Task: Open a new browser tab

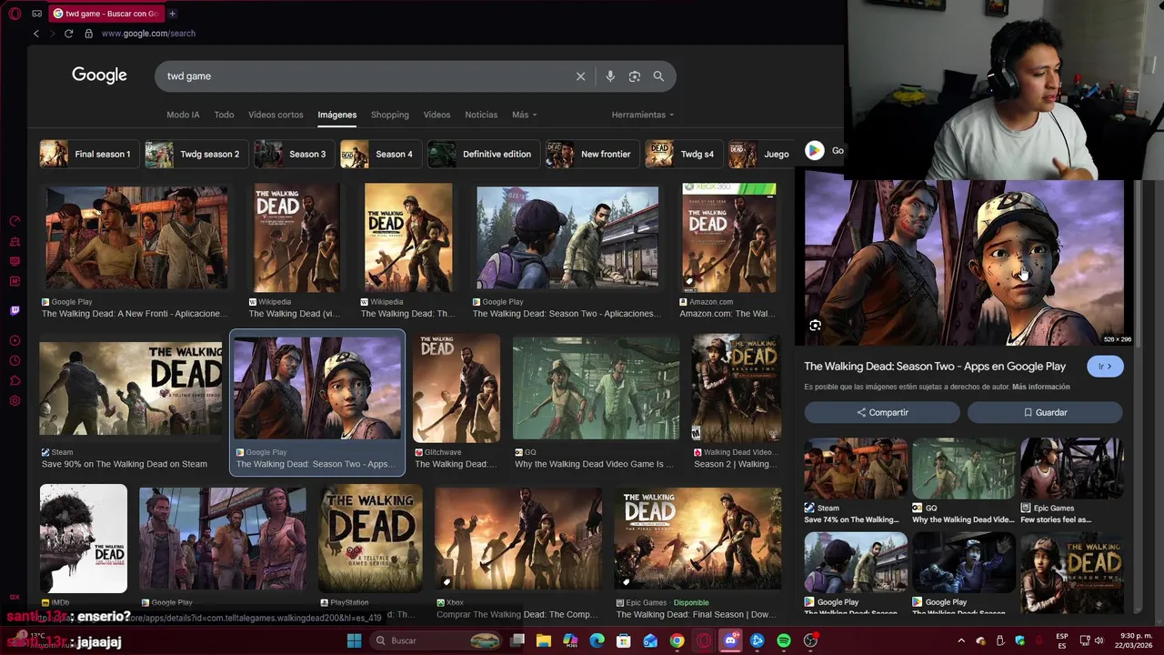Action: (x=172, y=14)
